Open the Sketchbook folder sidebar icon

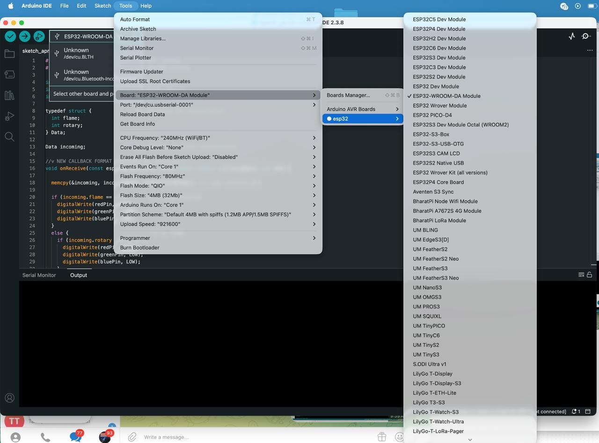9,54
